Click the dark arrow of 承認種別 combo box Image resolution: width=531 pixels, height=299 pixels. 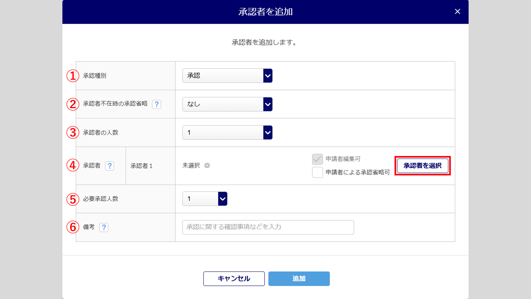tap(268, 76)
